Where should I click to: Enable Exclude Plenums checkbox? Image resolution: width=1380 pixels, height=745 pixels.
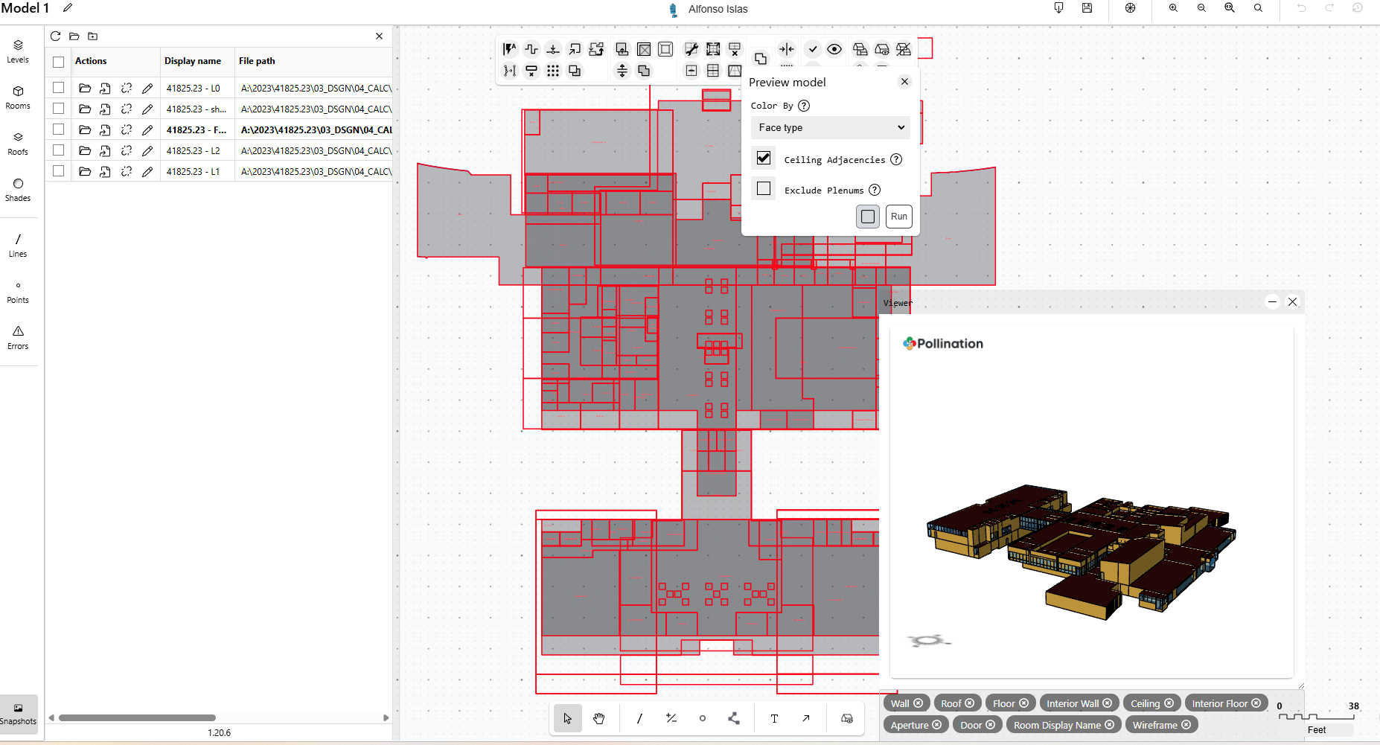[764, 189]
